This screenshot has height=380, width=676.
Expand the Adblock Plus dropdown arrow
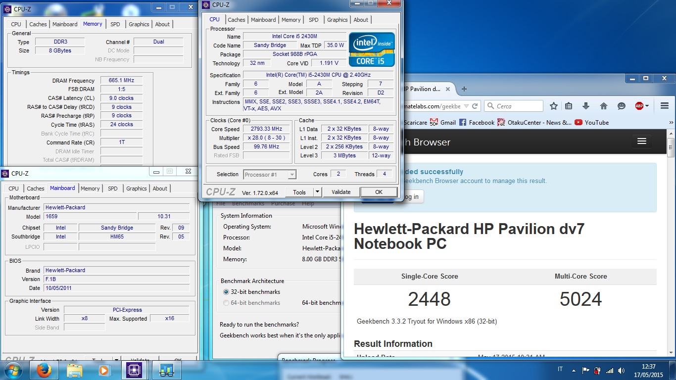coord(648,106)
